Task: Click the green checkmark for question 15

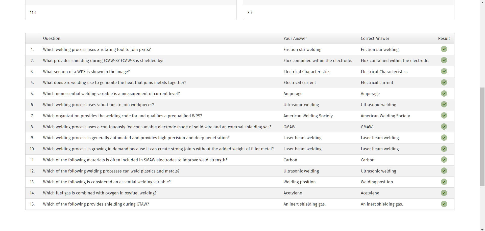Action: (444, 204)
